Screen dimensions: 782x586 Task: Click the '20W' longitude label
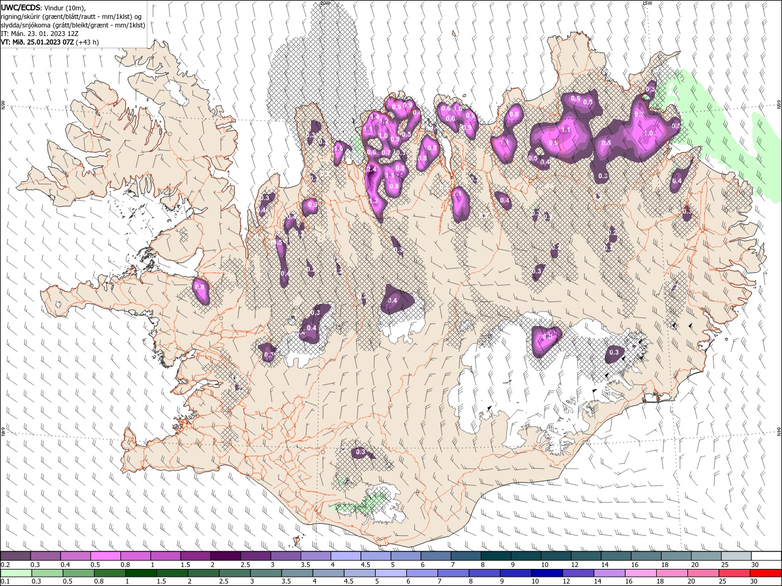pos(324,3)
